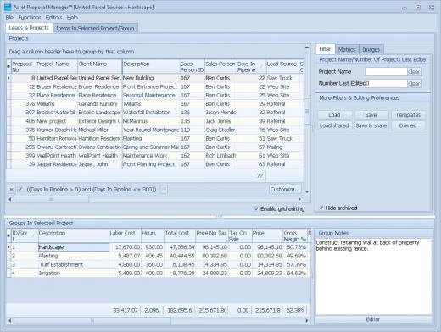Select the Hardscape group description cell

tap(74, 247)
